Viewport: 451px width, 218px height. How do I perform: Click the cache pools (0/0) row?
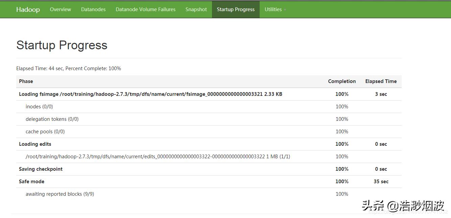tap(45, 132)
